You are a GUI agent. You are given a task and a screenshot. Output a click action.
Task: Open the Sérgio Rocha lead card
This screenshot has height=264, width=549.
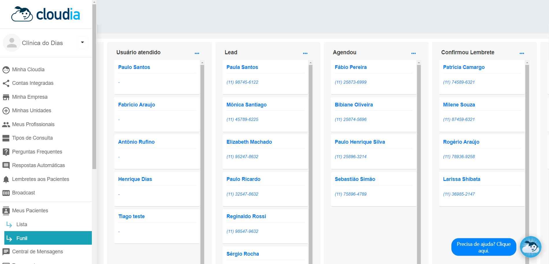[x=265, y=255]
